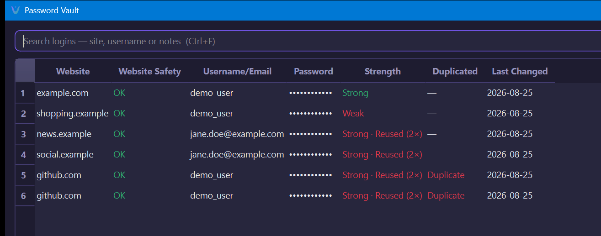Screen dimensions: 601x236
Task: Click the 2026-08-25 date in row 6
Action: [510, 196]
